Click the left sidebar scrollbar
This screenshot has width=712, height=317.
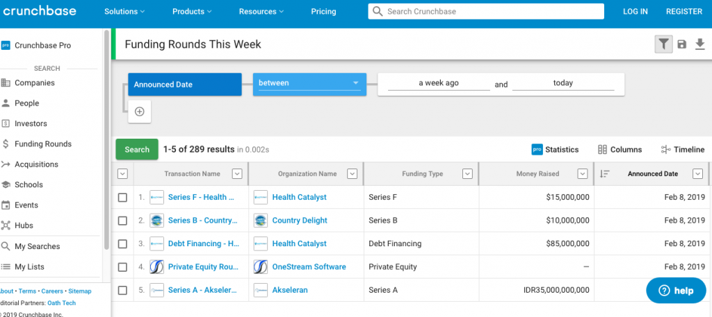106,139
